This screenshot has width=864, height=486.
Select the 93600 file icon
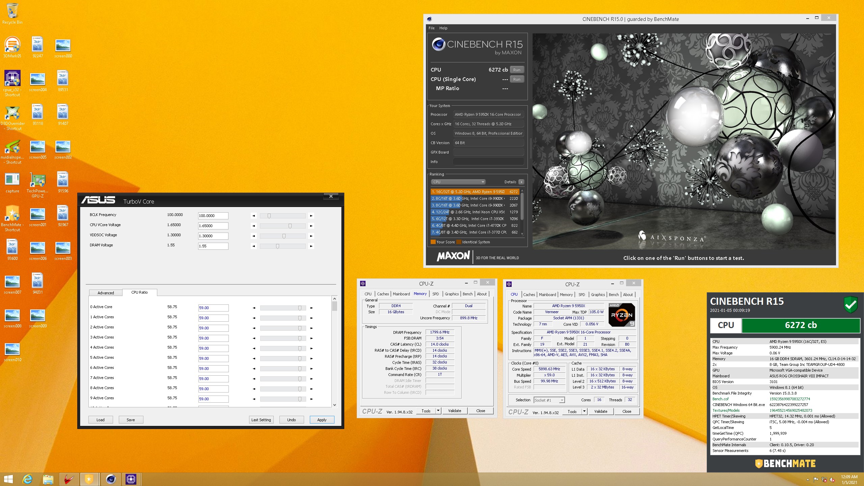tap(12, 250)
